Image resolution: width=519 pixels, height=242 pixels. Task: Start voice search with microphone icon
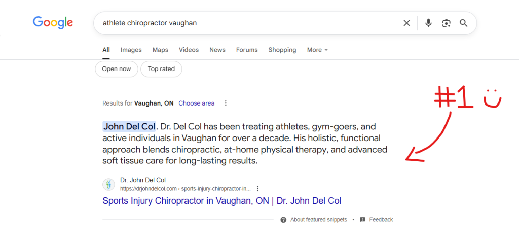[428, 23]
